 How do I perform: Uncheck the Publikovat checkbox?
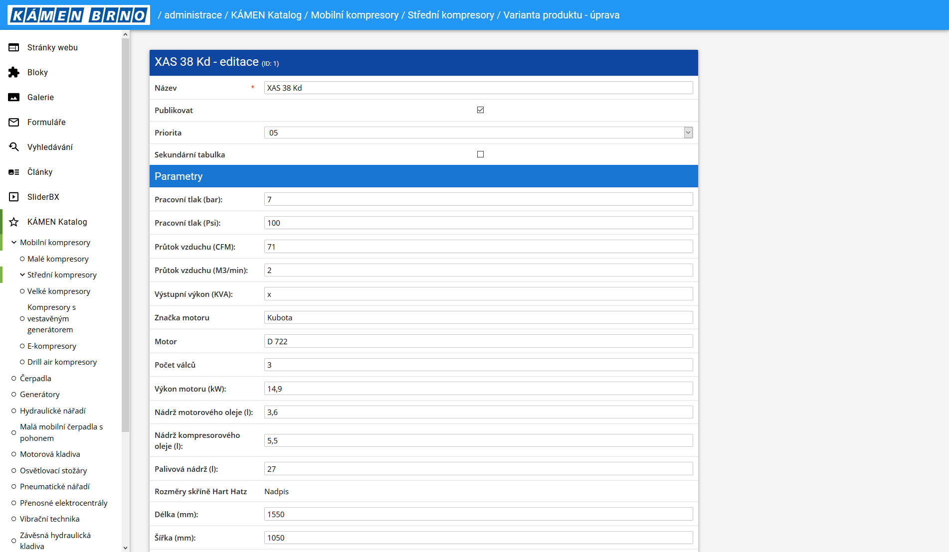pyautogui.click(x=480, y=110)
